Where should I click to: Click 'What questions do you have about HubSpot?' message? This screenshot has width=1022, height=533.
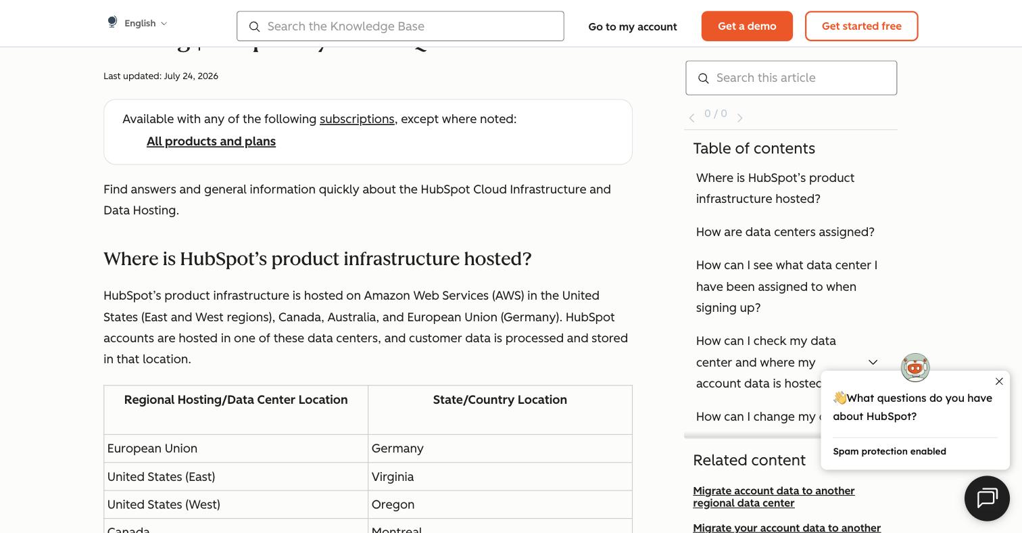912,407
